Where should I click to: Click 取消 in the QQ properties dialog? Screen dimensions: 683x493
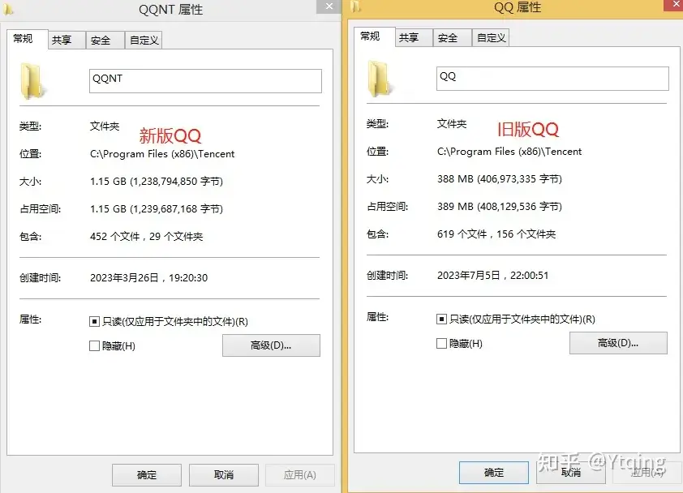[571, 473]
